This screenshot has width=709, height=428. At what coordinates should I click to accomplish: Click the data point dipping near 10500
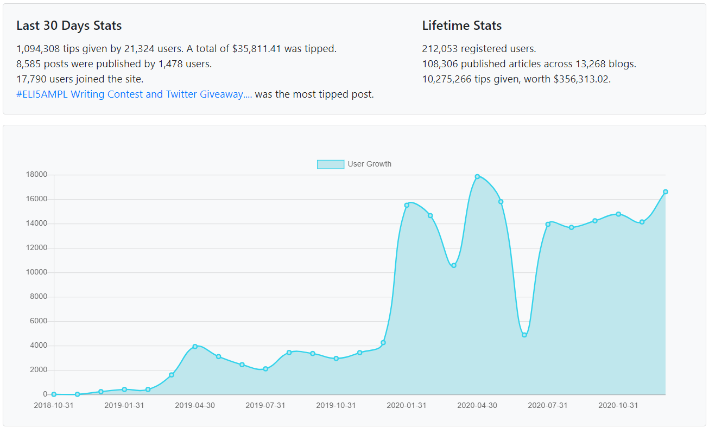coord(454,266)
